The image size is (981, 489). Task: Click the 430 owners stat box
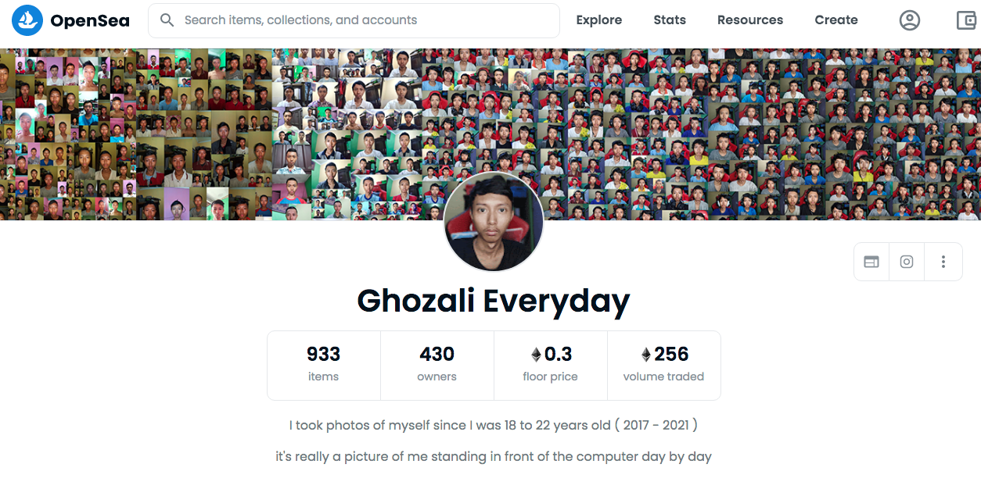(x=437, y=366)
